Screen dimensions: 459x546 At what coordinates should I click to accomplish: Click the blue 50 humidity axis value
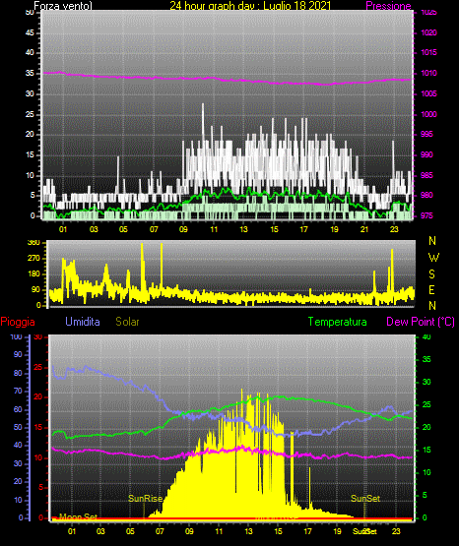click(18, 427)
